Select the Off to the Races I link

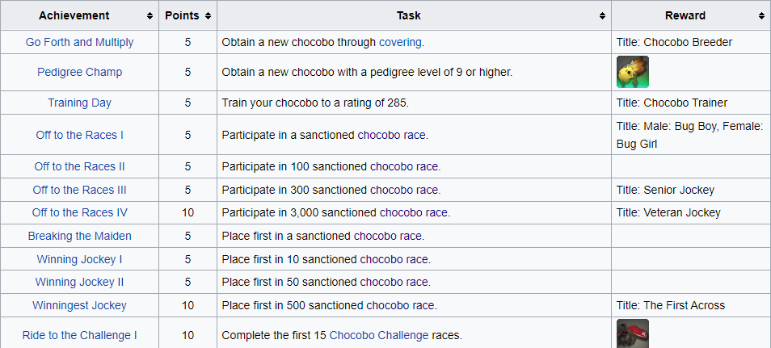(80, 135)
